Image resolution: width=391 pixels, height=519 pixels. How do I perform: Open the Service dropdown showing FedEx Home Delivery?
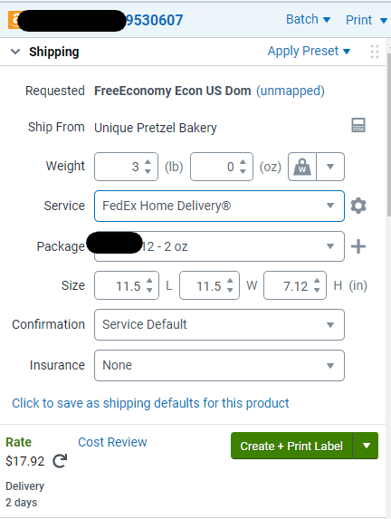(x=219, y=206)
